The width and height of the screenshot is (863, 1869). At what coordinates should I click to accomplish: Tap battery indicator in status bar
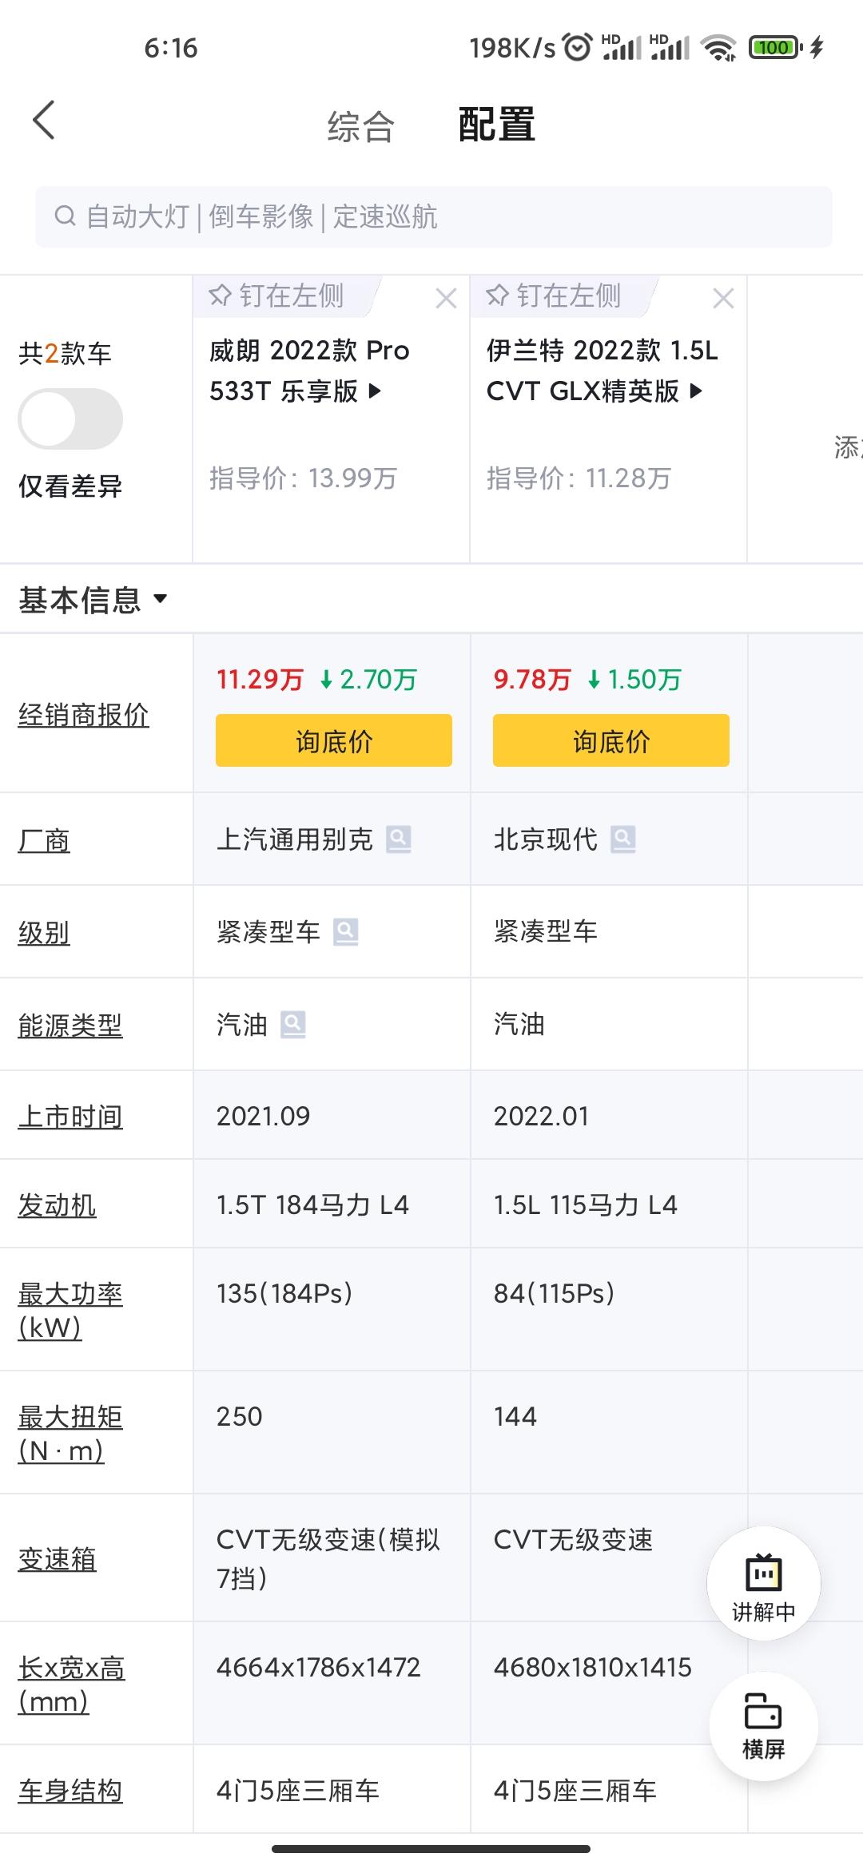[775, 47]
